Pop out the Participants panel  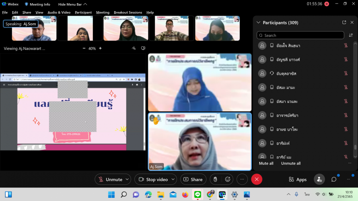tap(344, 23)
